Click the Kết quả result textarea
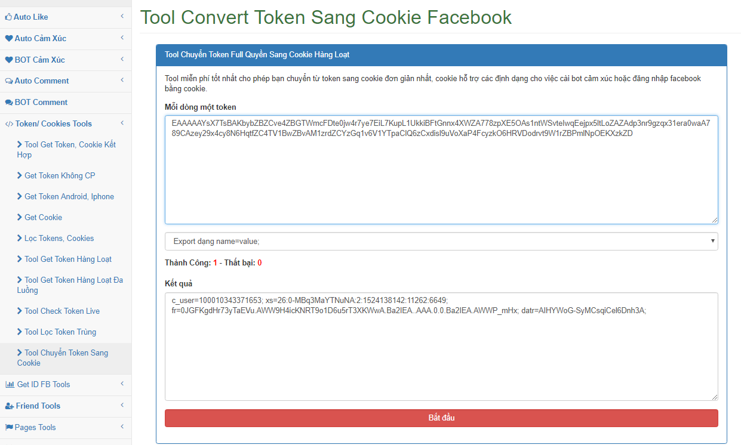This screenshot has height=445, width=741. (441, 347)
